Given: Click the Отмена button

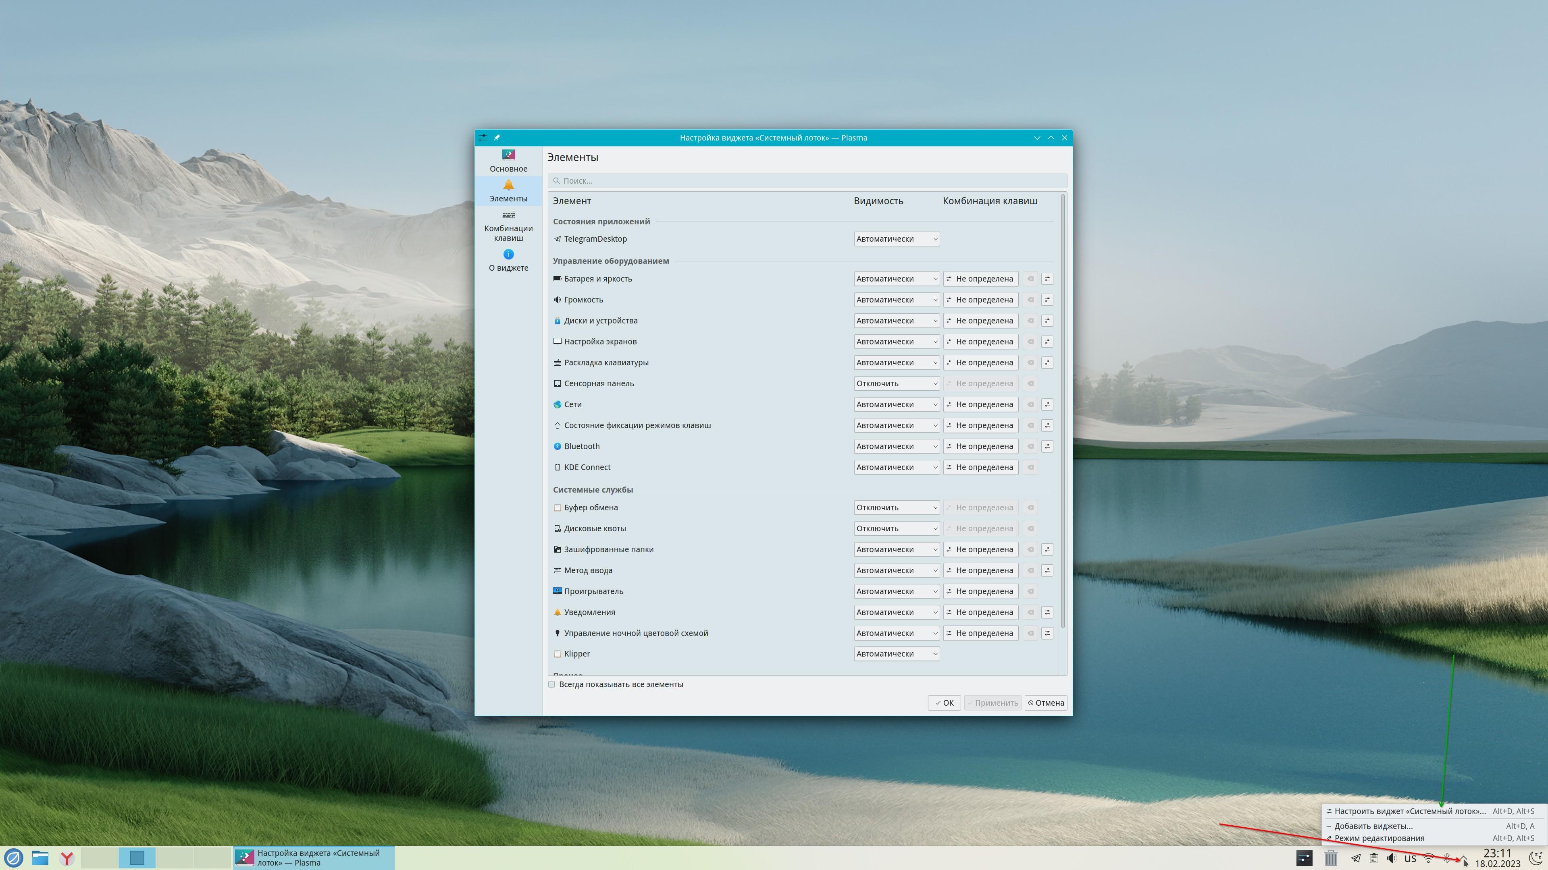Looking at the screenshot, I should (1046, 703).
